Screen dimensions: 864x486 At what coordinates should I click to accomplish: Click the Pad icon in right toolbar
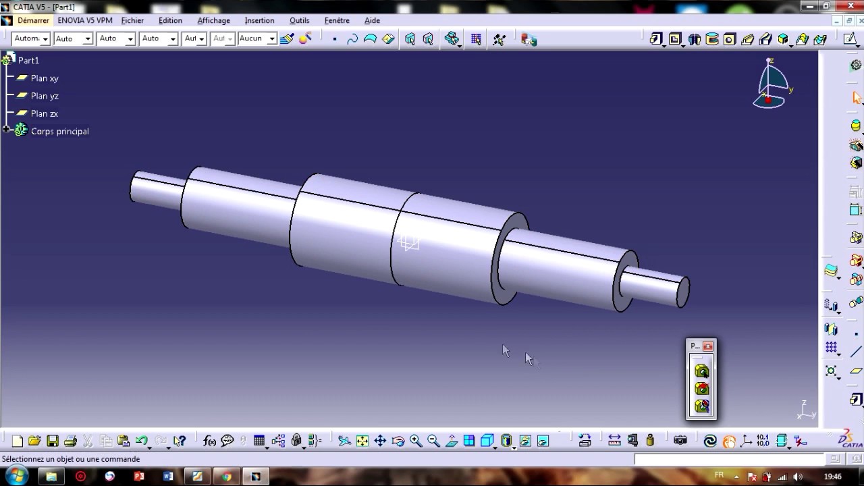(x=856, y=400)
